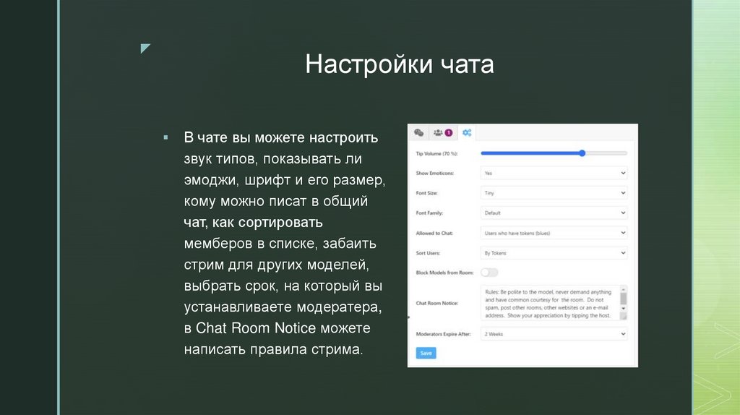Click the Chat Room Notice scroll down arrow

pyautogui.click(x=624, y=309)
